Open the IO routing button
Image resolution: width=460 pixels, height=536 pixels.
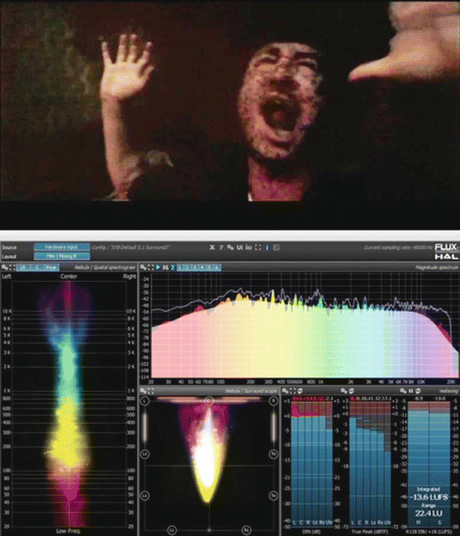[x=249, y=247]
